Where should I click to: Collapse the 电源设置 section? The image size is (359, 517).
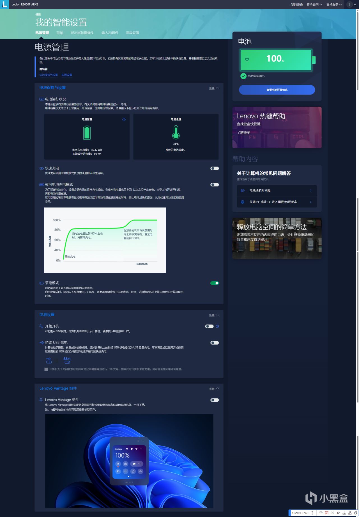click(214, 315)
